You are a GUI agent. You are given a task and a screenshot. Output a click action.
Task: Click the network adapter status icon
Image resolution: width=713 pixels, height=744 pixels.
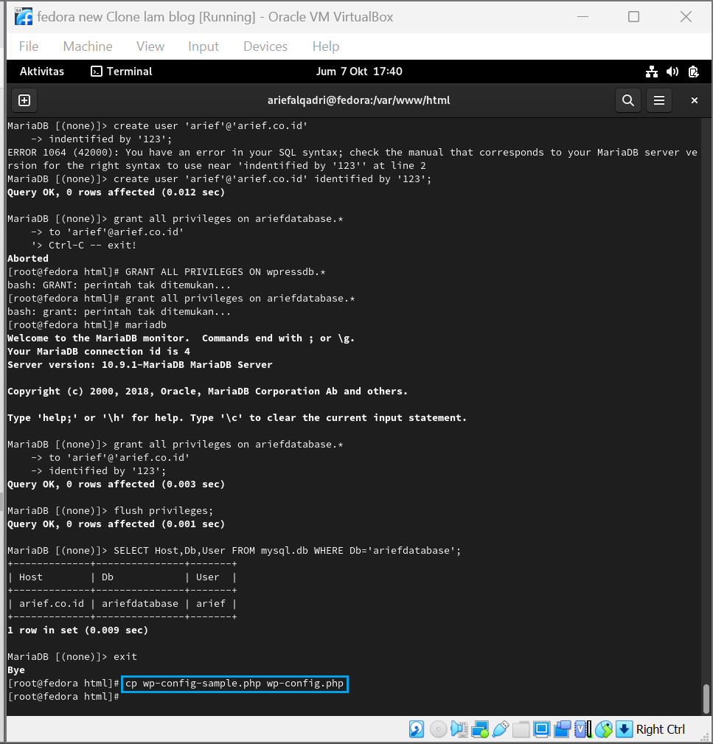coord(479,729)
